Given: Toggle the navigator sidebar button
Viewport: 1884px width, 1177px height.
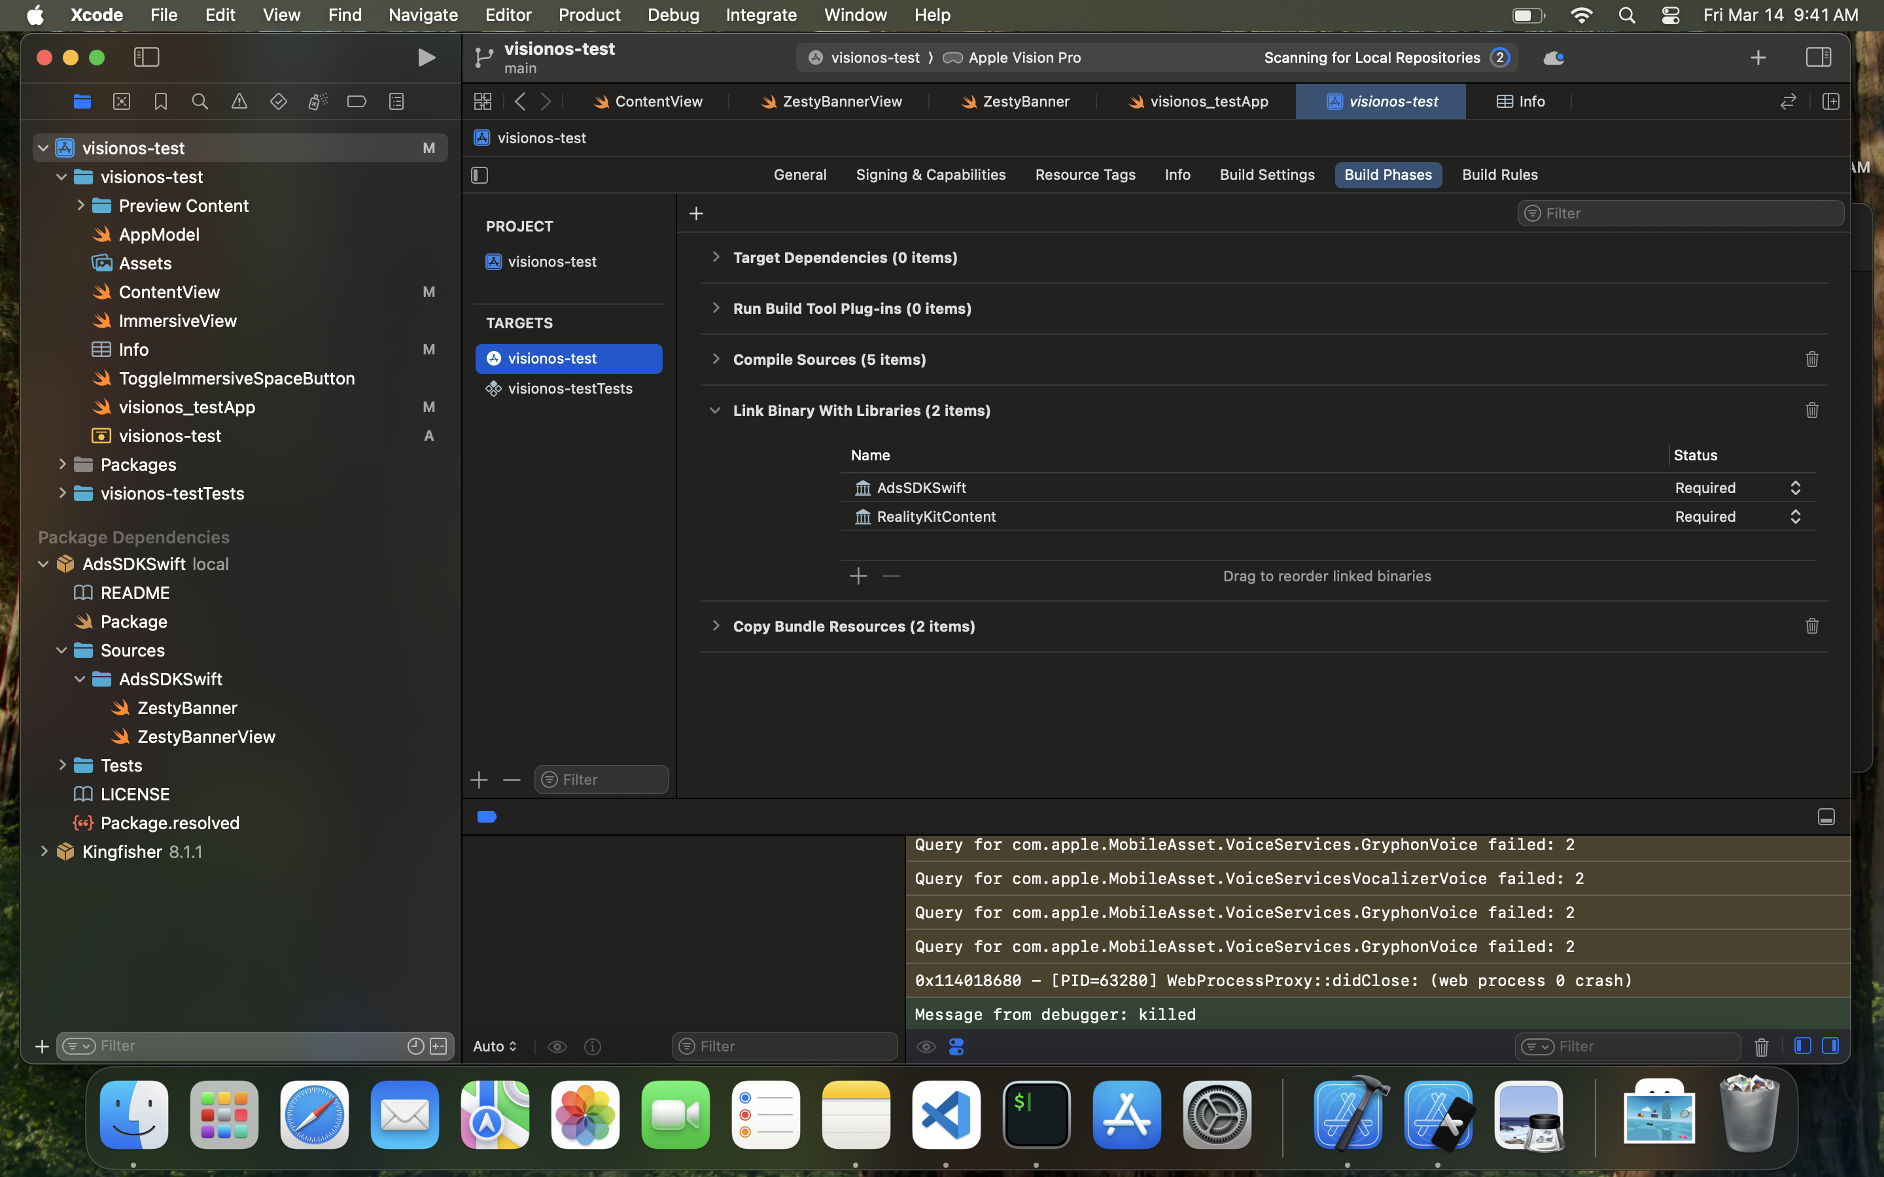Looking at the screenshot, I should (147, 58).
